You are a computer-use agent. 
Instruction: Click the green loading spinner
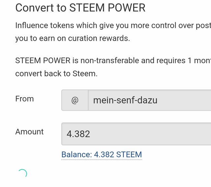pos(22,174)
